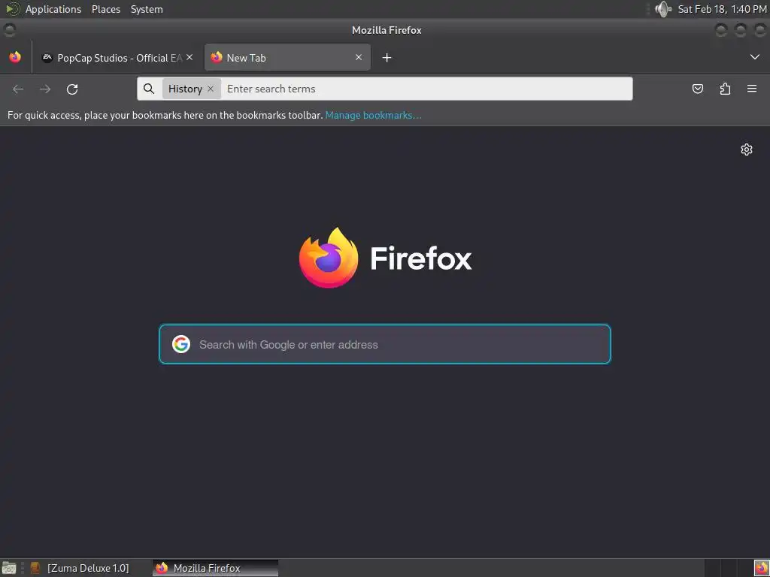Click the reload page button
This screenshot has height=577, width=770.
coord(72,89)
